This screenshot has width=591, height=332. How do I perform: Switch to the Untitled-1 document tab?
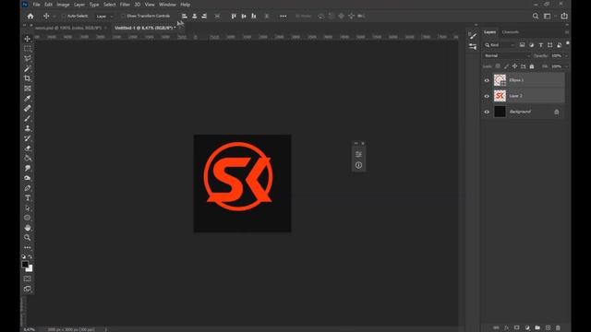145,28
